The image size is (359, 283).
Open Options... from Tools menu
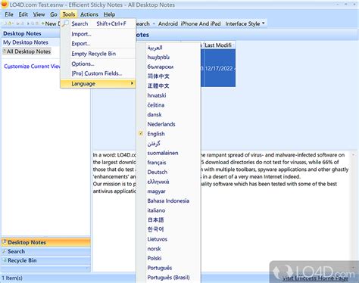(98, 64)
